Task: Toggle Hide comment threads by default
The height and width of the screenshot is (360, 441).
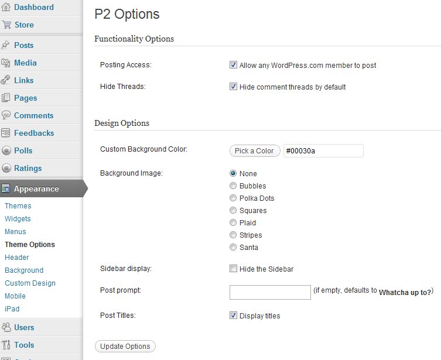Action: point(233,87)
